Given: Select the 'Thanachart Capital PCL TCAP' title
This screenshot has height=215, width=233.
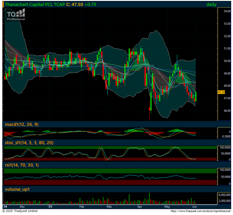Looking at the screenshot, I should 35,5.
